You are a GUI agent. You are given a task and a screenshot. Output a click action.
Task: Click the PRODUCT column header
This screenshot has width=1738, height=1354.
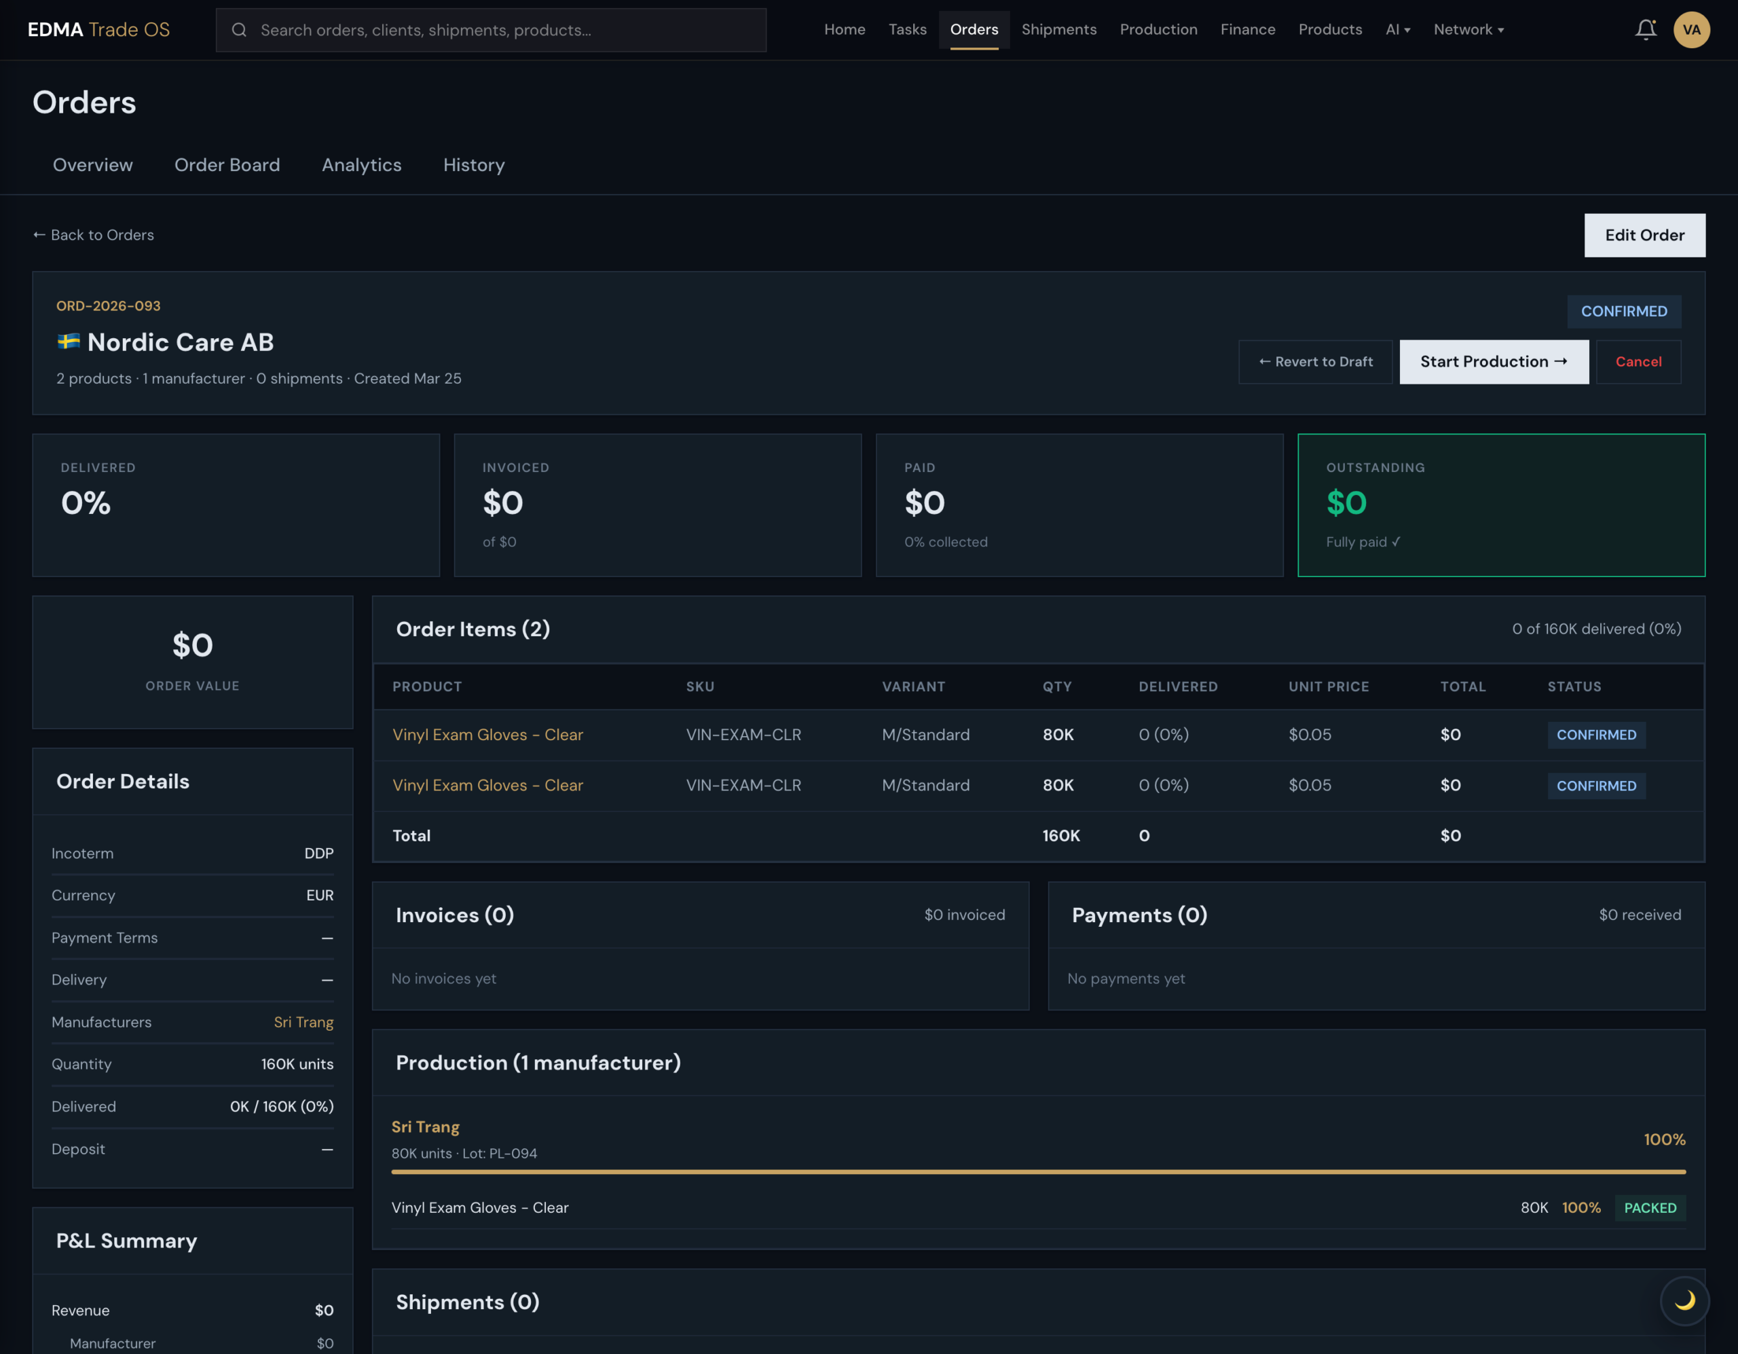tap(426, 686)
